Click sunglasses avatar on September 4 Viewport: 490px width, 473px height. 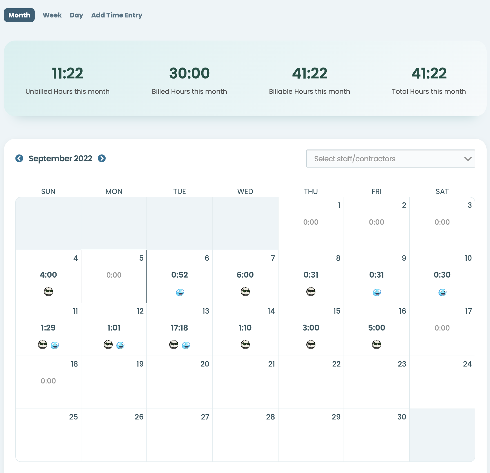click(48, 291)
